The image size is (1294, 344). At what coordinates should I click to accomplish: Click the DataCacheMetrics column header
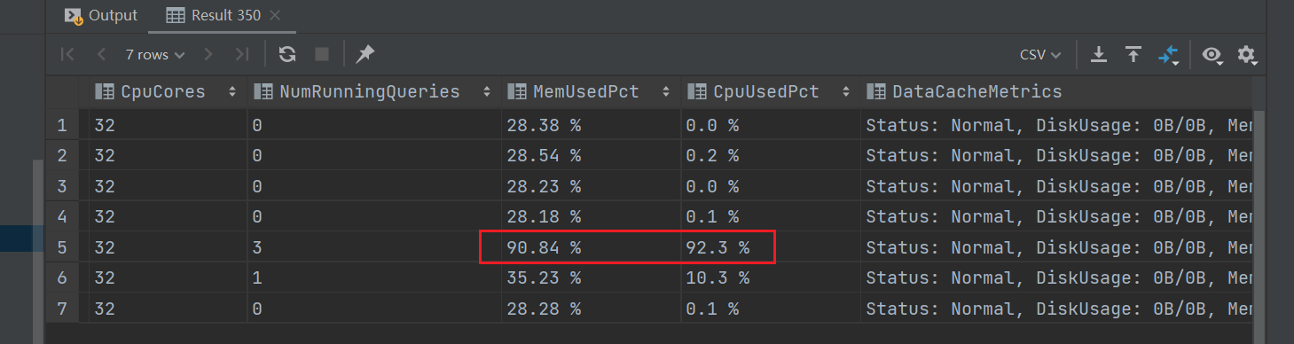(x=976, y=91)
